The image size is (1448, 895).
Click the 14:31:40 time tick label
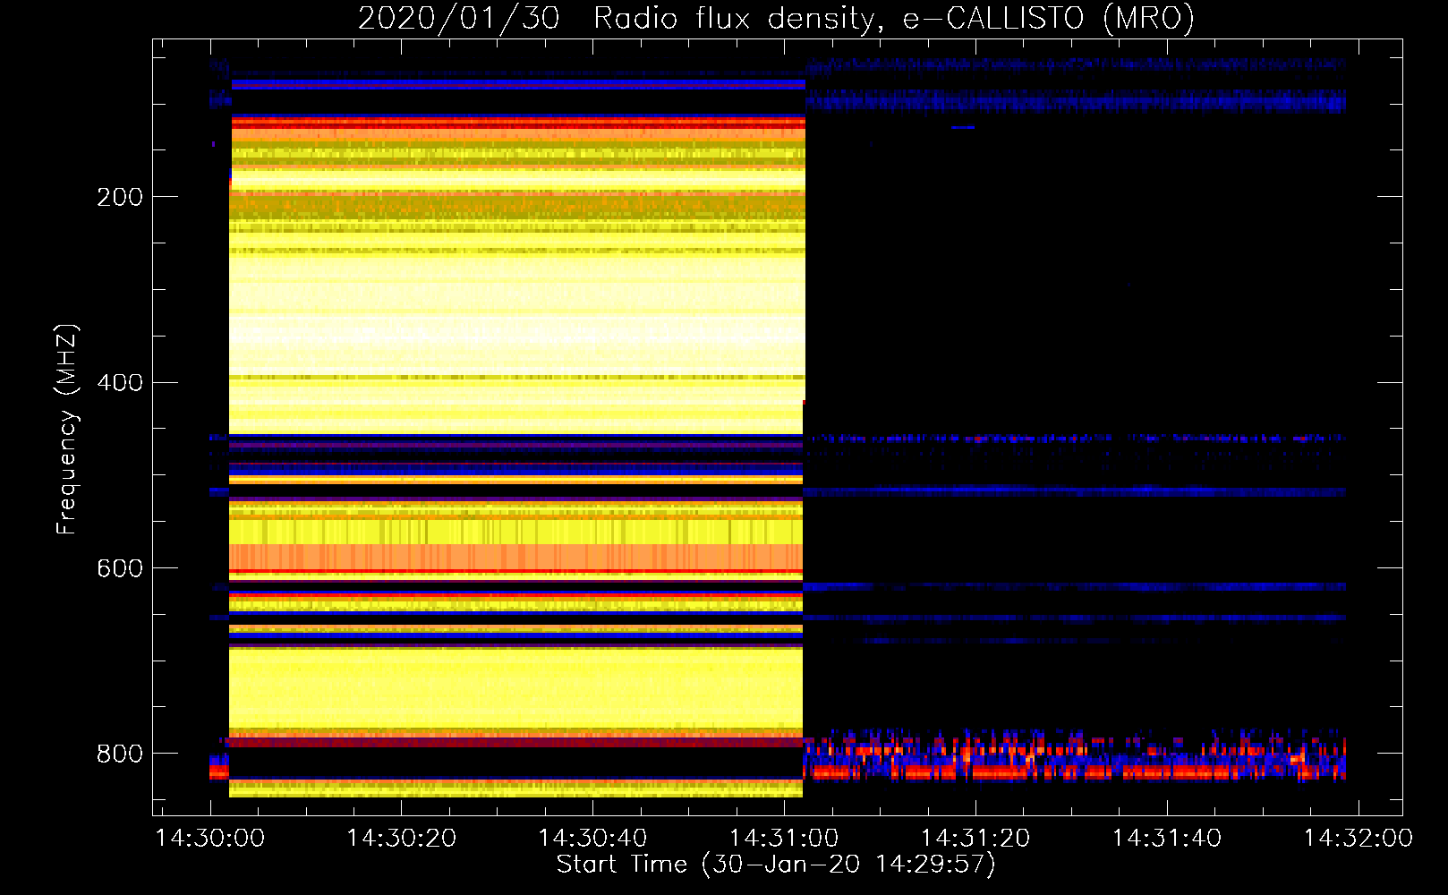pyautogui.click(x=1167, y=839)
